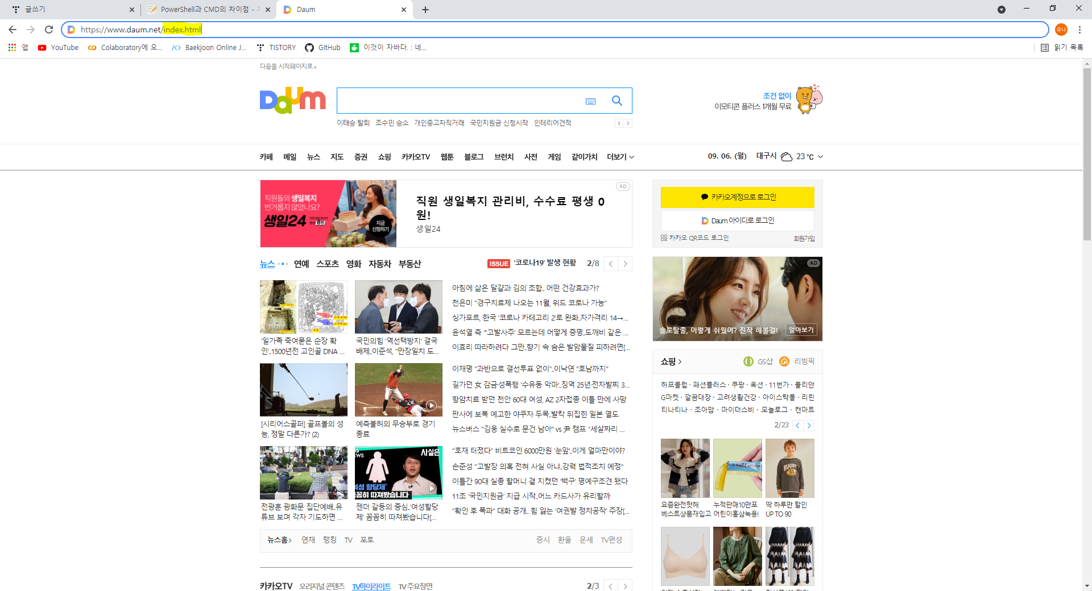Open the RUGBY sweatshirt boy product thumbnail
Screen dimensions: 1092x591
pos(790,468)
